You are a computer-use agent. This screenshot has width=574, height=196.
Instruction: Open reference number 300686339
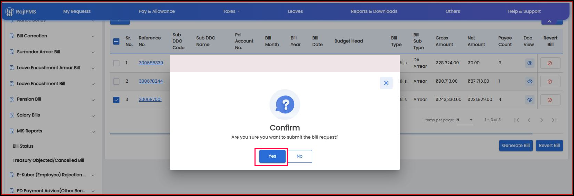coord(151,63)
